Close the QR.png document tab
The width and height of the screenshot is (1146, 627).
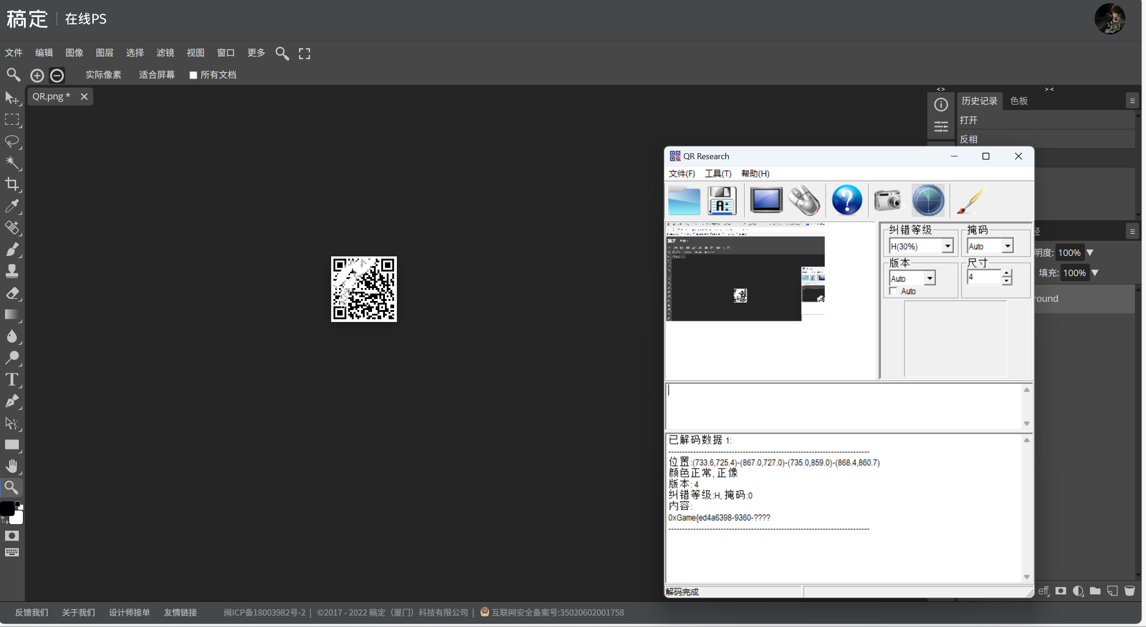(84, 96)
